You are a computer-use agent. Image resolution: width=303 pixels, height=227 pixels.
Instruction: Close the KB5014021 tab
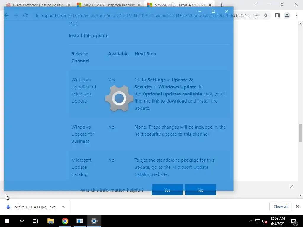coord(210,5)
